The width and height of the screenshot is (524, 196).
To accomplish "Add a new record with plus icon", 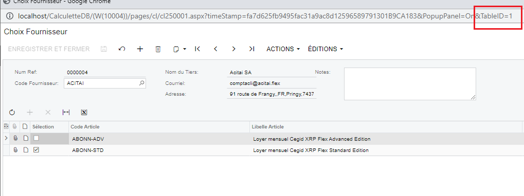I will click(140, 49).
